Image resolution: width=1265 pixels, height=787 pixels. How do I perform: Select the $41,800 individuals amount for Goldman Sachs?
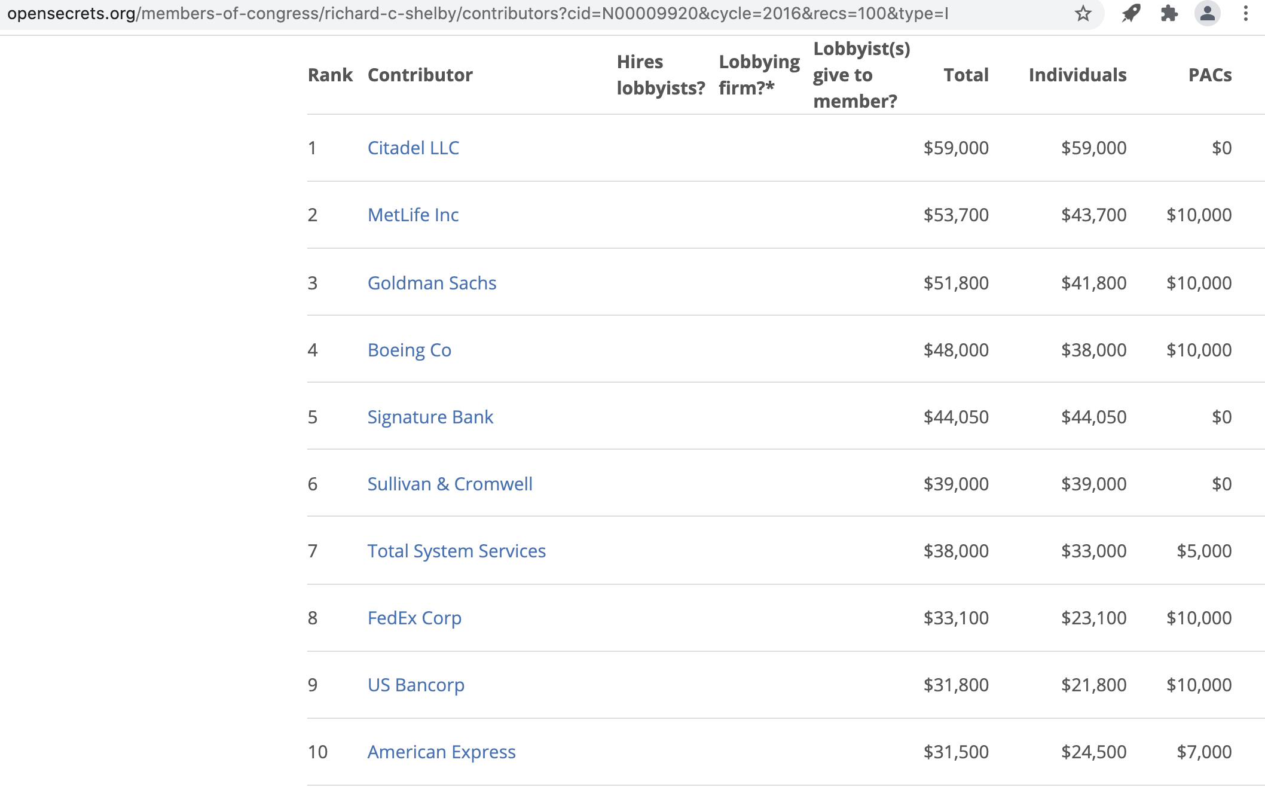coord(1093,283)
